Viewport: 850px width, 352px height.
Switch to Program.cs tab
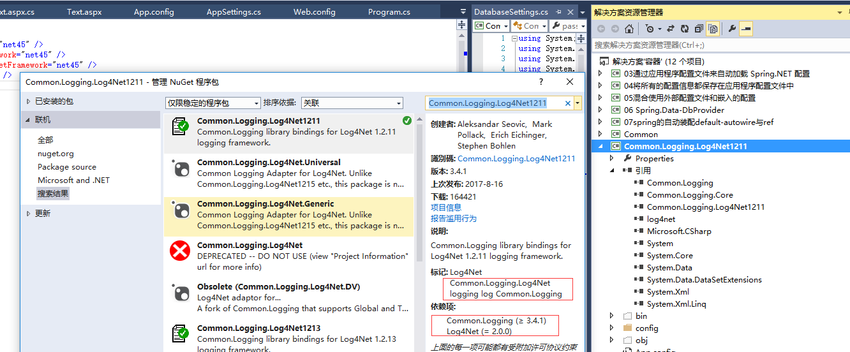click(x=389, y=12)
